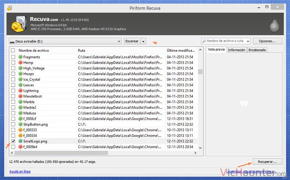Click the Recuperar... button
The image size is (290, 180).
click(x=268, y=162)
